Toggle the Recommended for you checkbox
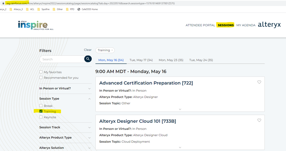 click(x=41, y=78)
